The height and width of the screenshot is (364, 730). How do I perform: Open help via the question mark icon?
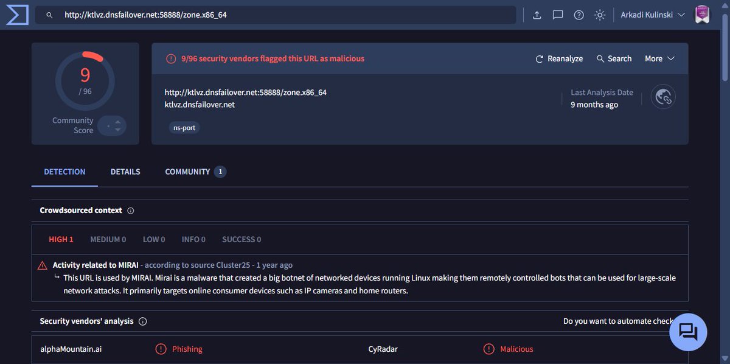tap(579, 15)
